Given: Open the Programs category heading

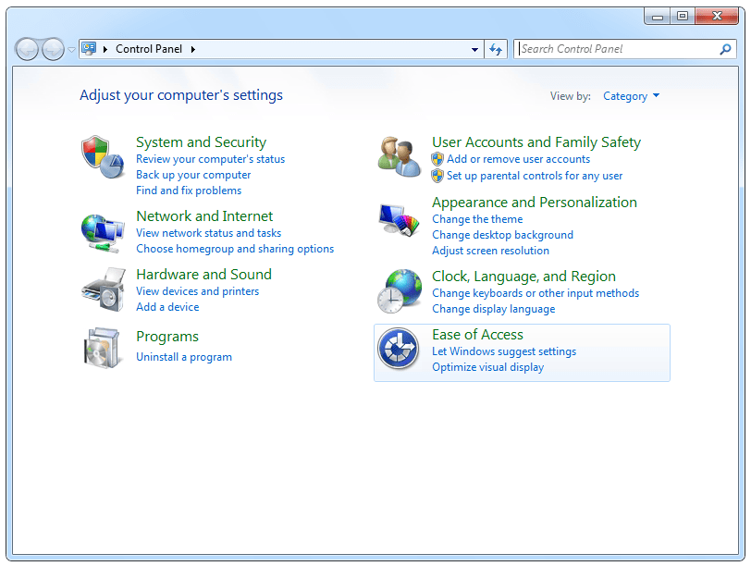Looking at the screenshot, I should click(x=167, y=337).
